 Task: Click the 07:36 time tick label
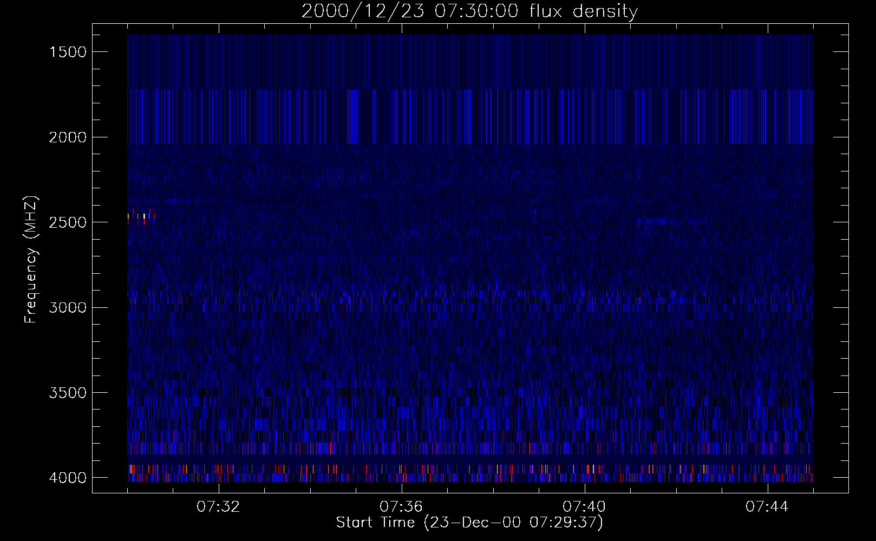(x=401, y=507)
